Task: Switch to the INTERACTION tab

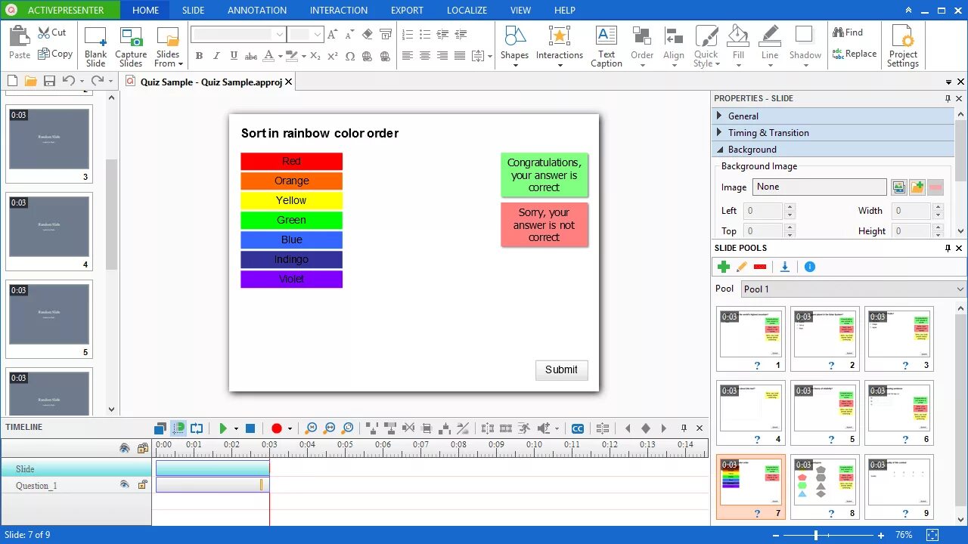Action: pyautogui.click(x=339, y=11)
